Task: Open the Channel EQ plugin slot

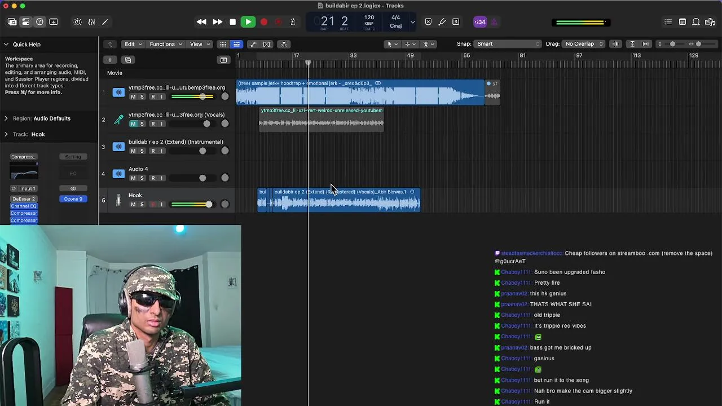Action: [24, 206]
